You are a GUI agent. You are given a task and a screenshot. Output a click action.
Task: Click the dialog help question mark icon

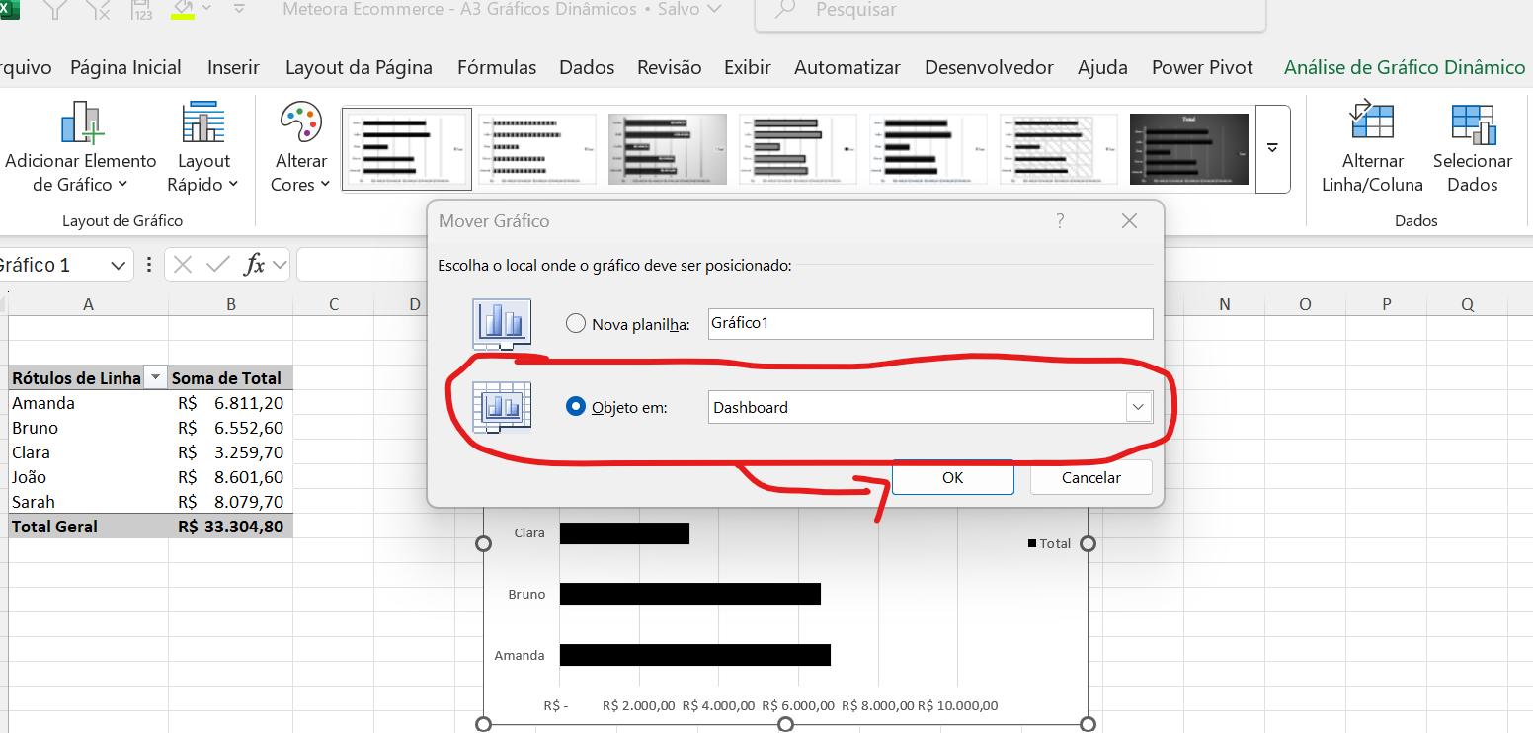1060,221
